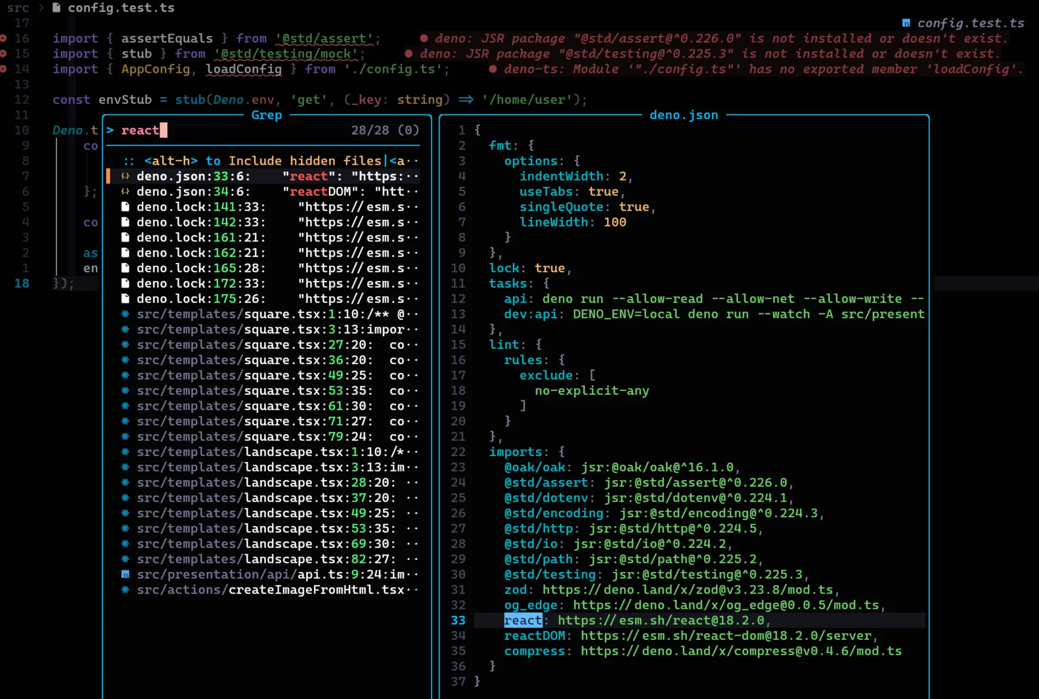This screenshot has width=1039, height=699.
Task: Click TypeScript icon of api.ts:9:24 result
Action: pyautogui.click(x=125, y=574)
